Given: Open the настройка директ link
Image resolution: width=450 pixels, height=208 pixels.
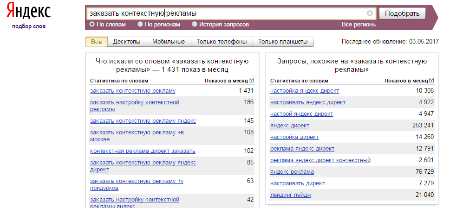Looking at the screenshot, I should [294, 137].
